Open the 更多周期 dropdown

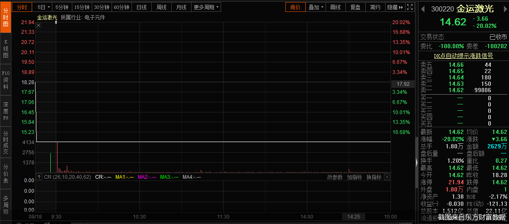coord(206,7)
